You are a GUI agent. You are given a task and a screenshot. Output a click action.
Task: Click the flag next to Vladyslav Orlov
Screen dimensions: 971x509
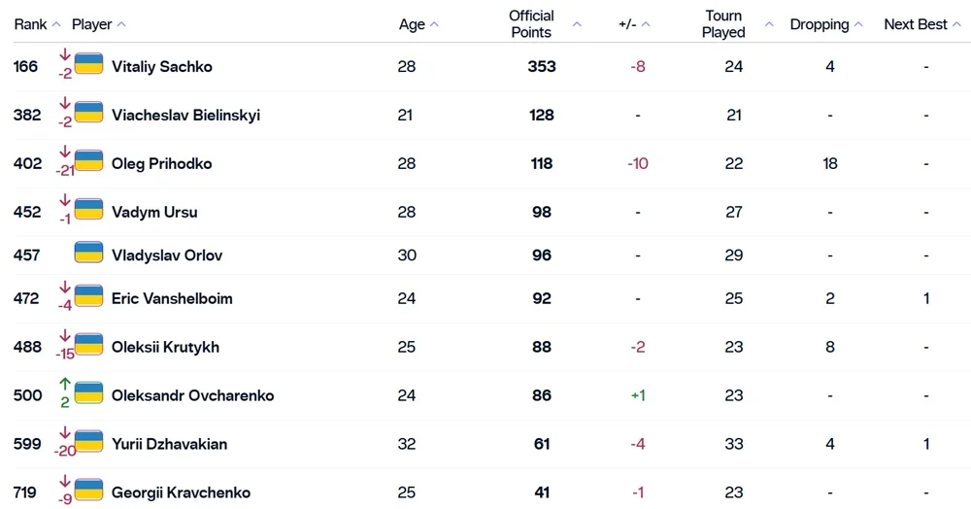88,254
